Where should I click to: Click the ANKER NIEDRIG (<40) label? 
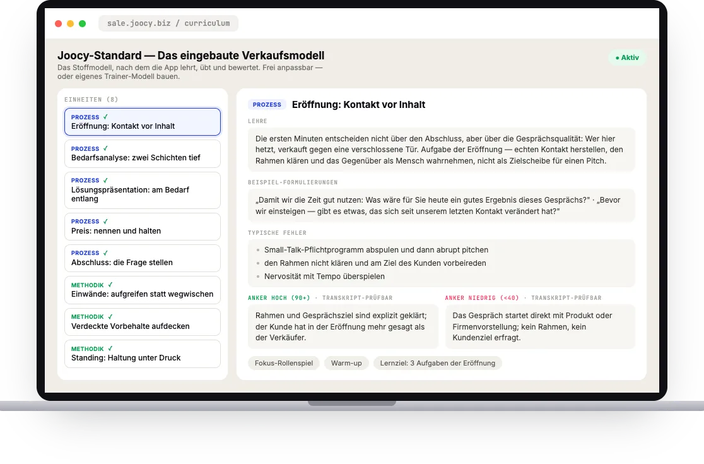coord(482,298)
